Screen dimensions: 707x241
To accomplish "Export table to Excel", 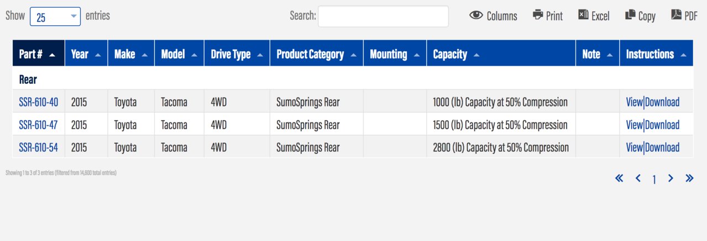I will coord(594,16).
